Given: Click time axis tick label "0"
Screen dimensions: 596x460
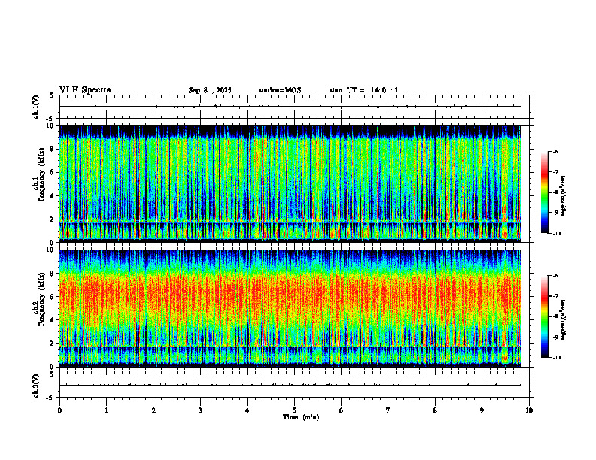Looking at the screenshot, I should (x=59, y=410).
